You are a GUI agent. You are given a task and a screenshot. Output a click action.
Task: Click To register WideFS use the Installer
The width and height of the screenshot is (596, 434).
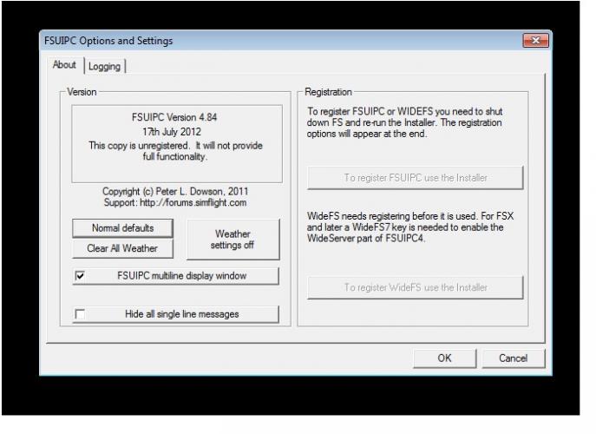pyautogui.click(x=415, y=287)
